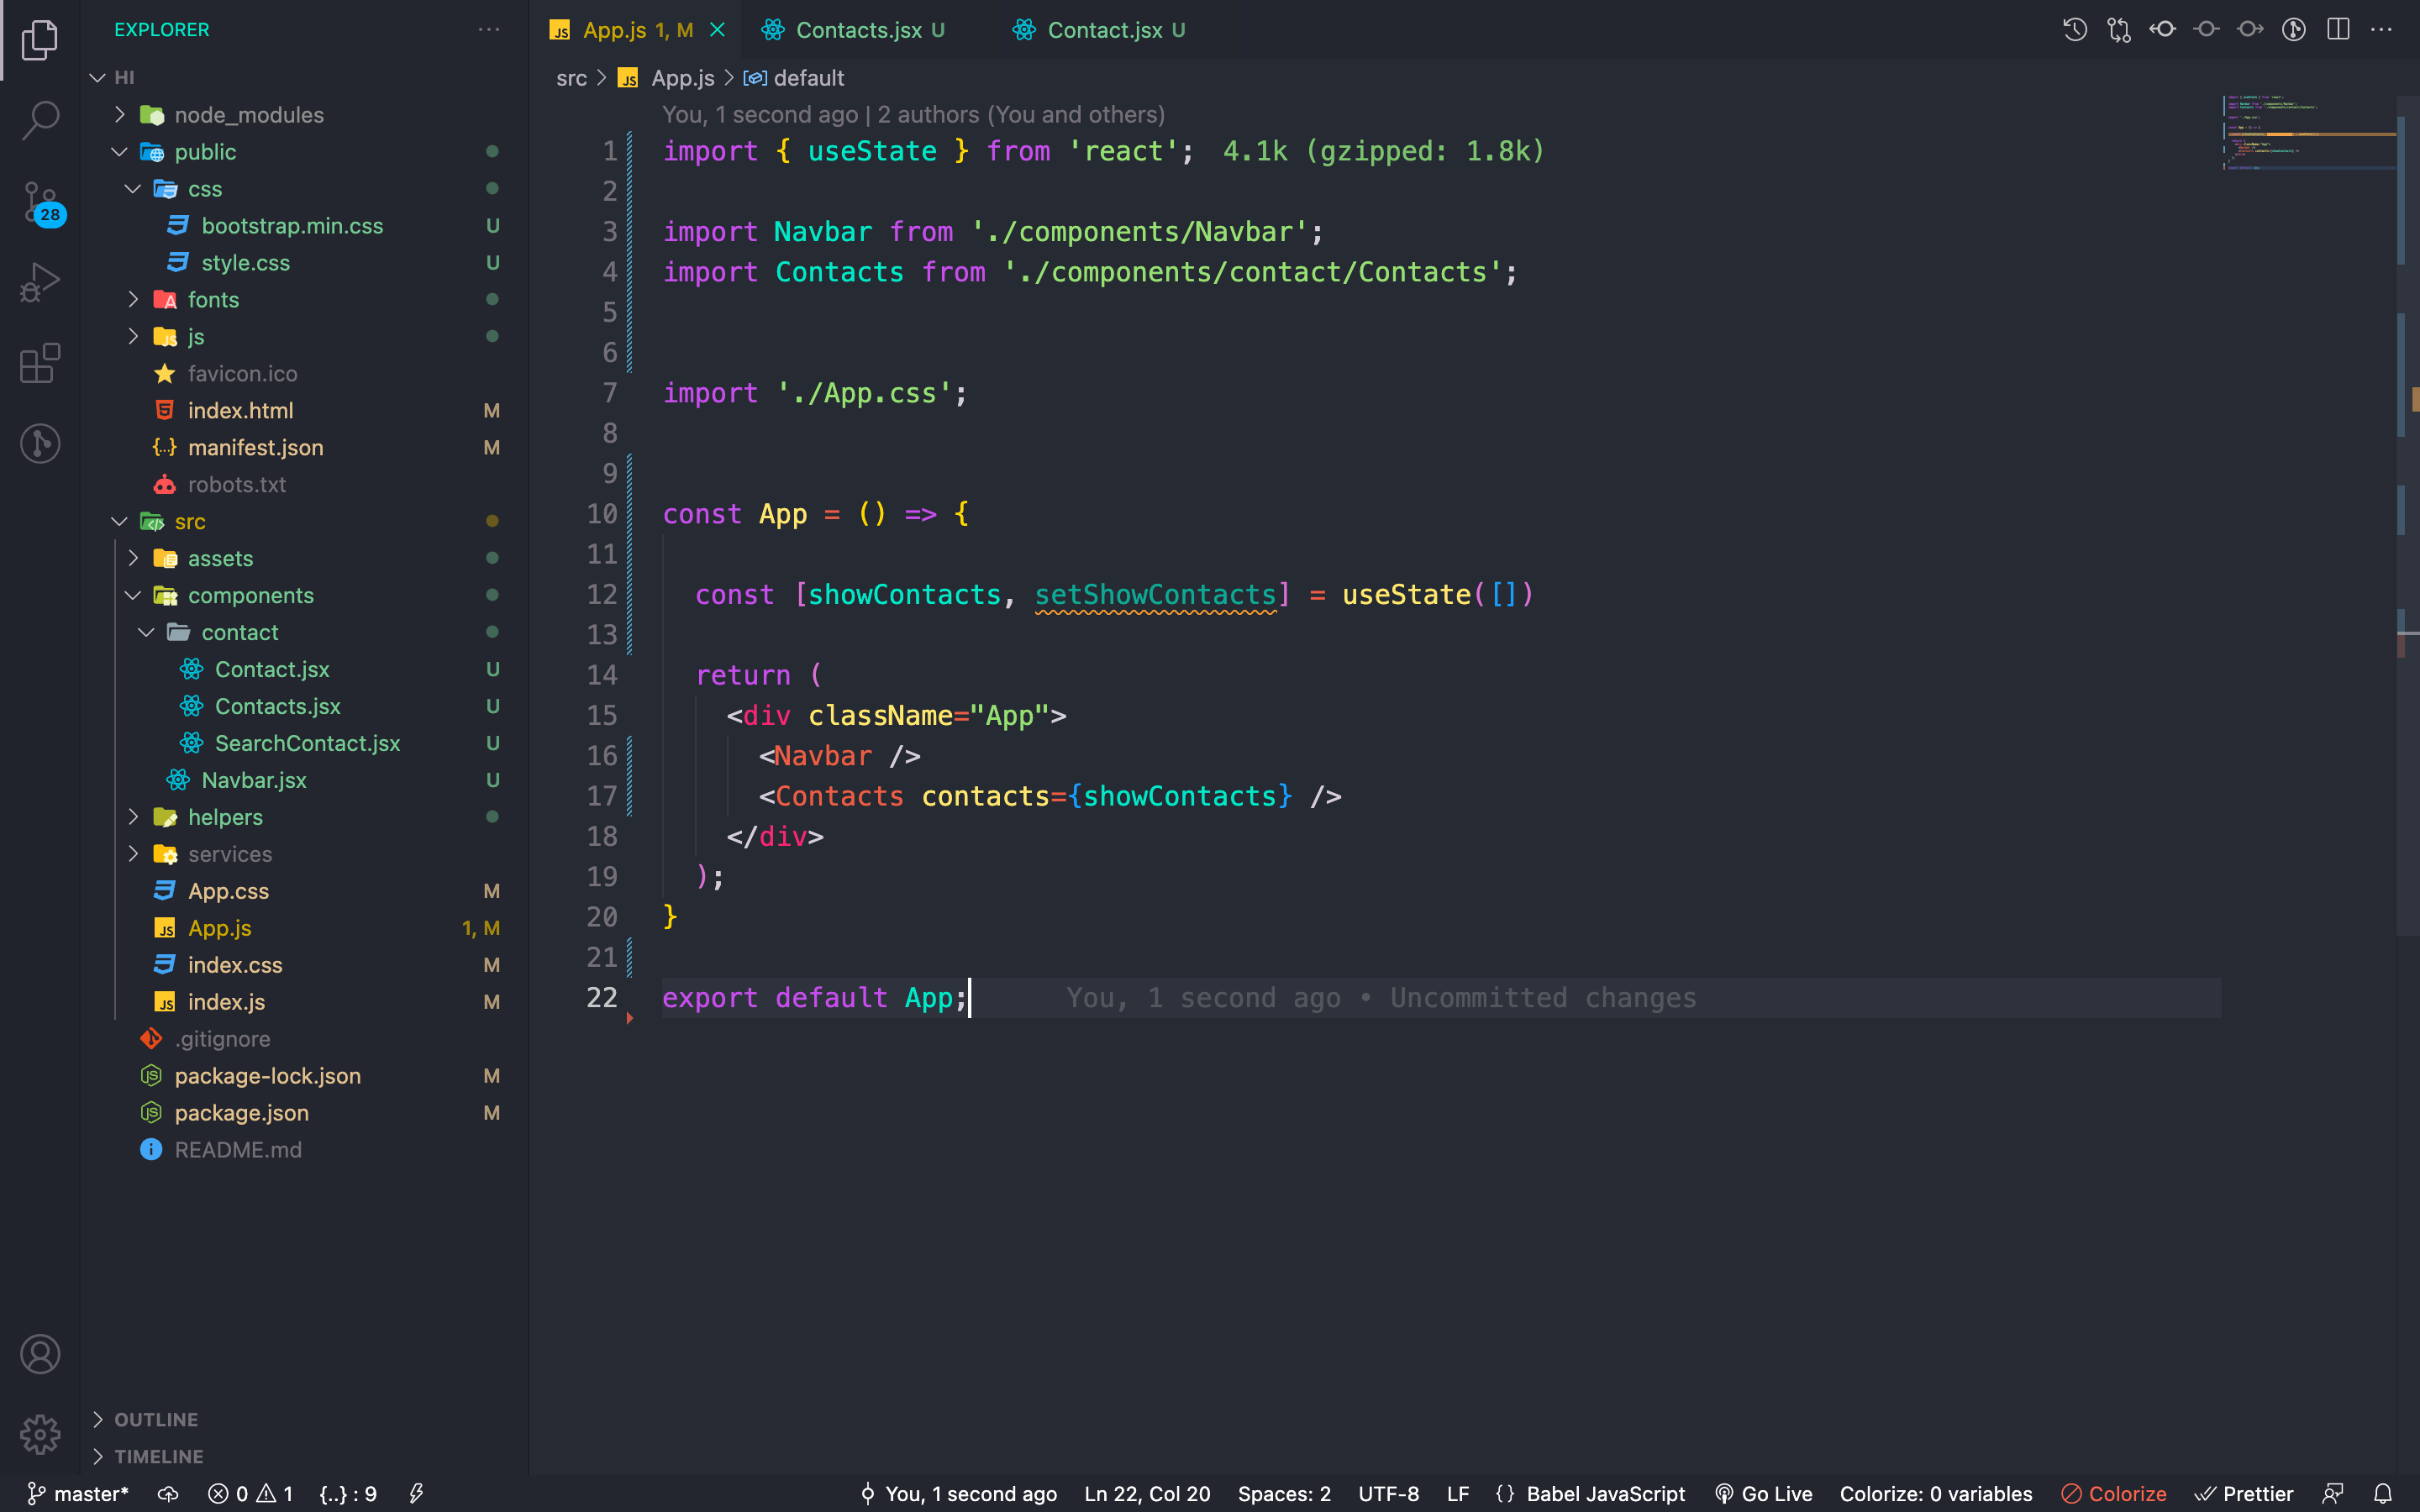The image size is (2420, 1512).
Task: Open notifications bell in status bar
Action: click(2383, 1494)
